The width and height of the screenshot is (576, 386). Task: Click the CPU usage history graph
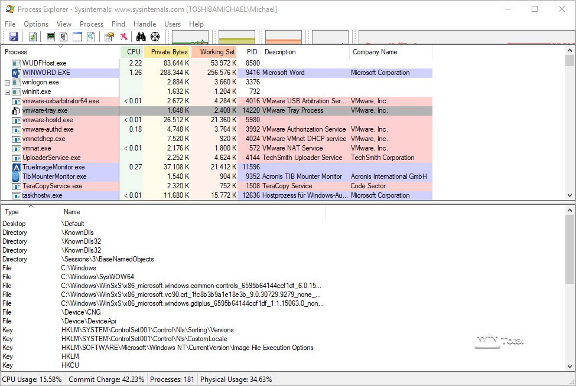click(x=190, y=37)
